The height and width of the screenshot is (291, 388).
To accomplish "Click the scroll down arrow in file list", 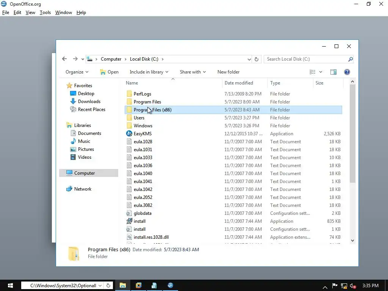I will tap(353, 241).
